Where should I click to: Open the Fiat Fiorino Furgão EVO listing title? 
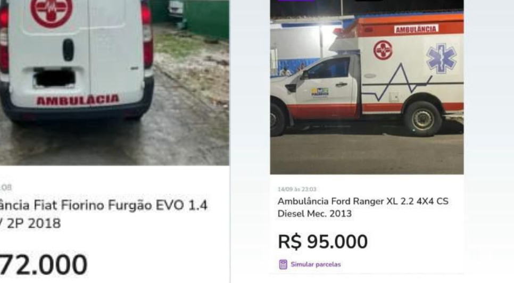pyautogui.click(x=104, y=214)
